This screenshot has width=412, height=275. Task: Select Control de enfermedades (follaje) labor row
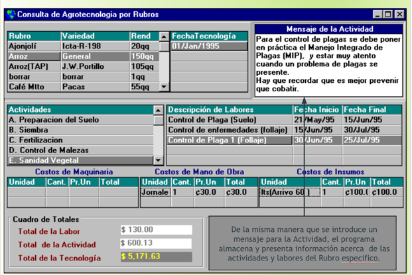click(x=229, y=130)
